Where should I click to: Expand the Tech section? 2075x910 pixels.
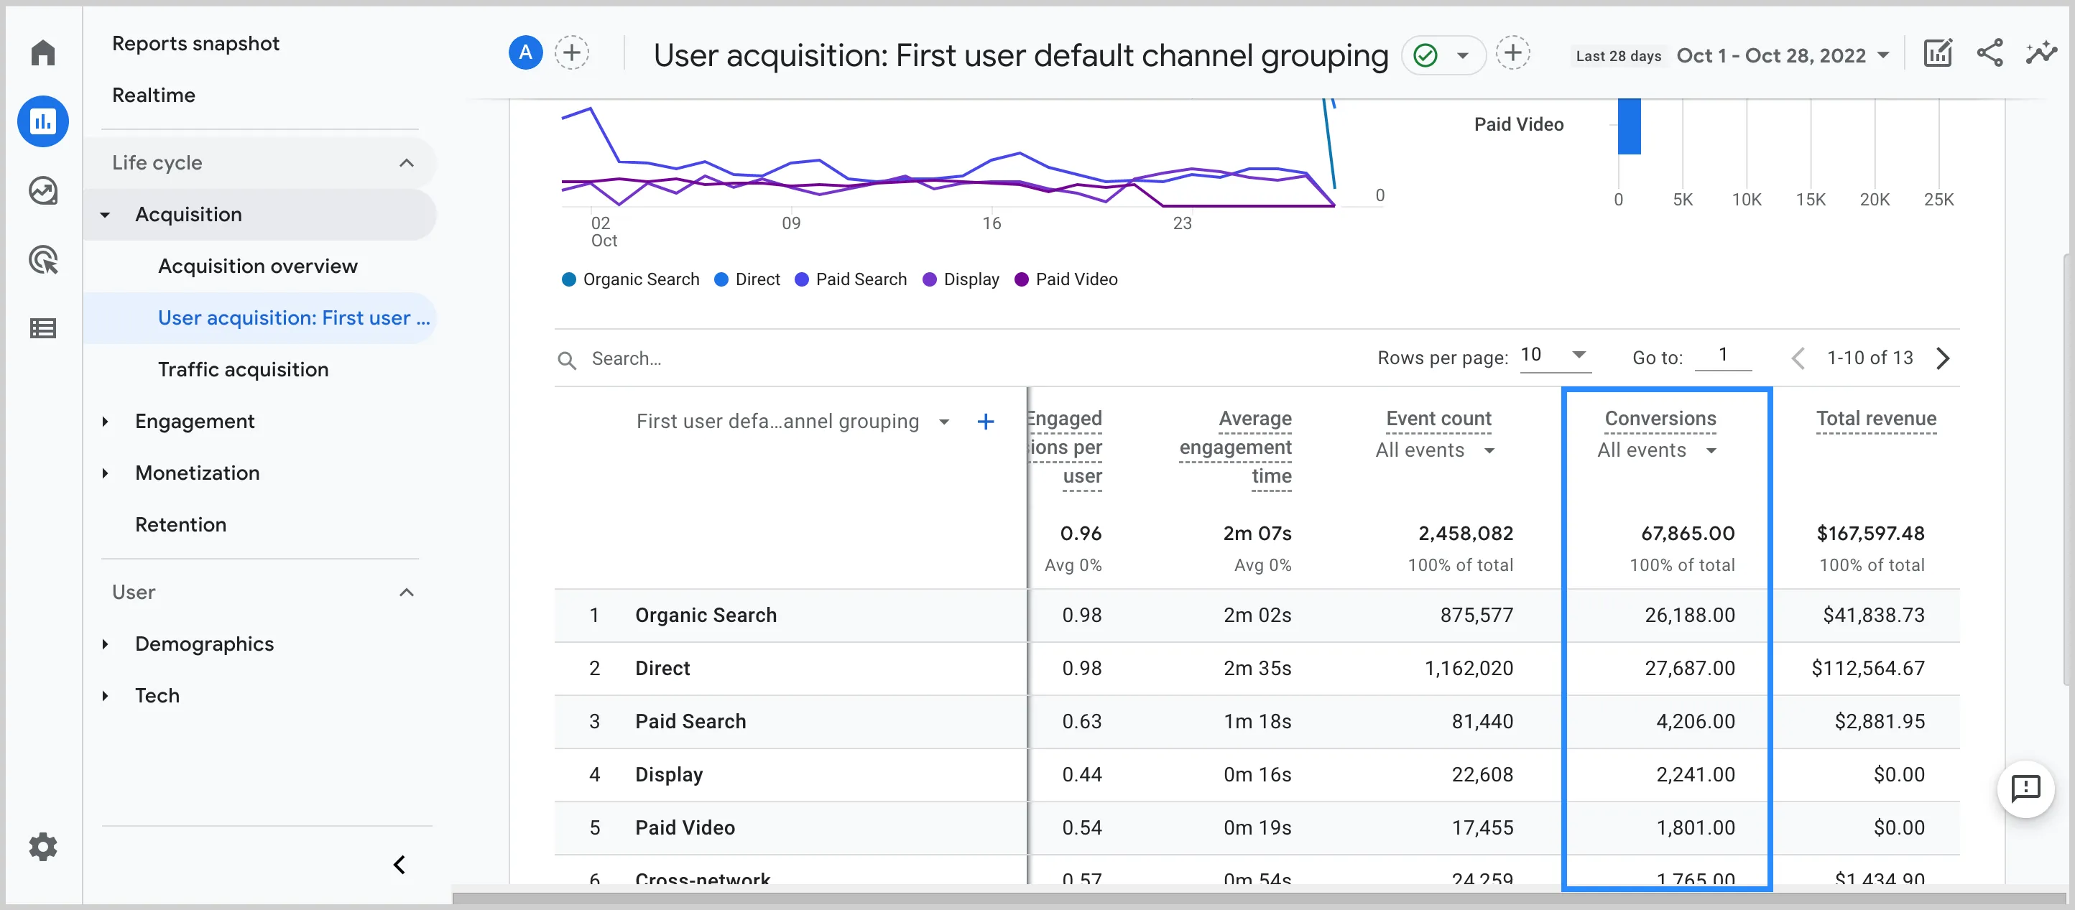tap(105, 696)
